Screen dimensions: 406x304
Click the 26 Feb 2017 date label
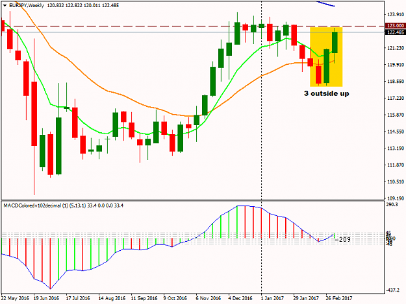(338, 298)
